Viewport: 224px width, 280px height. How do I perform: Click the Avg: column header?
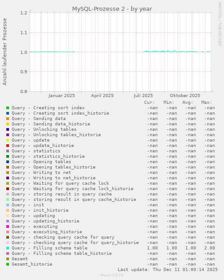187,102
